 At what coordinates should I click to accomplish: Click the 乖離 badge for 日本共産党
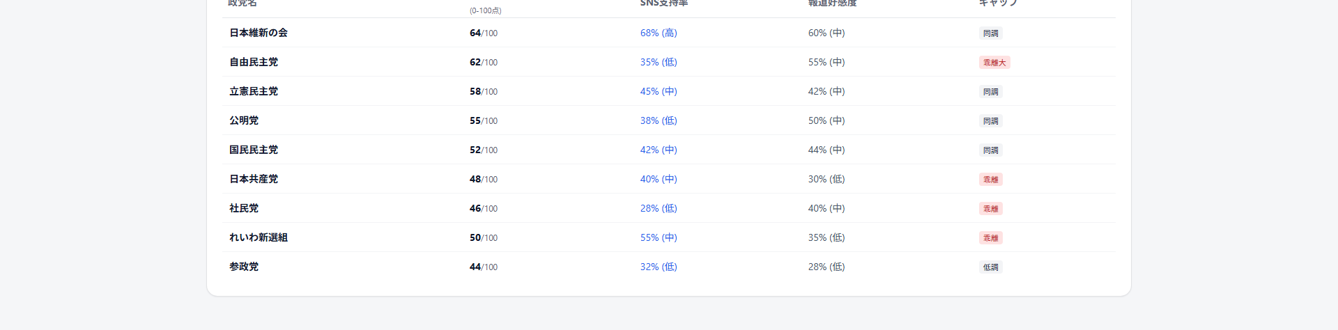[x=990, y=180]
